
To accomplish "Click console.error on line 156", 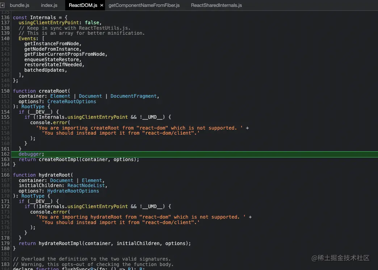I will pos(49,122).
